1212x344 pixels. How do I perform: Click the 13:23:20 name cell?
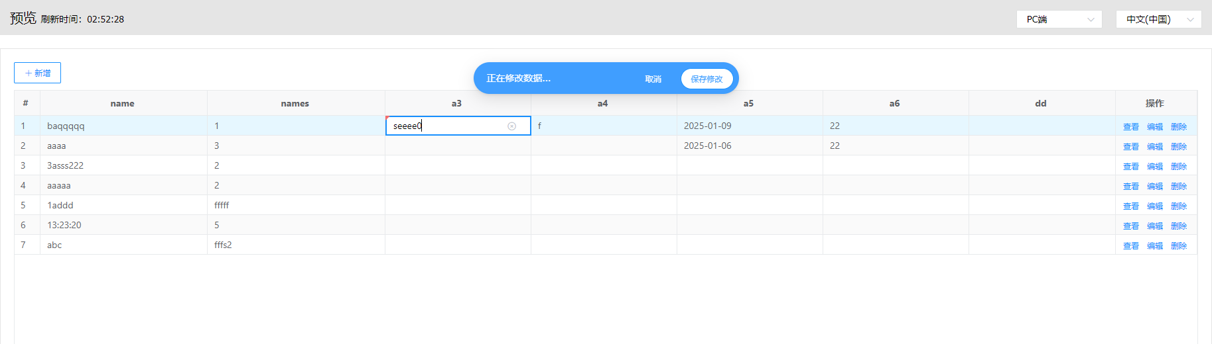click(64, 225)
